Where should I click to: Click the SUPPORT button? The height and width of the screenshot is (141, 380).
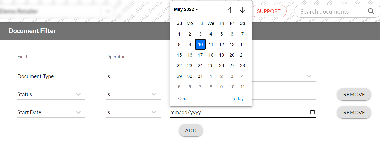pos(269,11)
